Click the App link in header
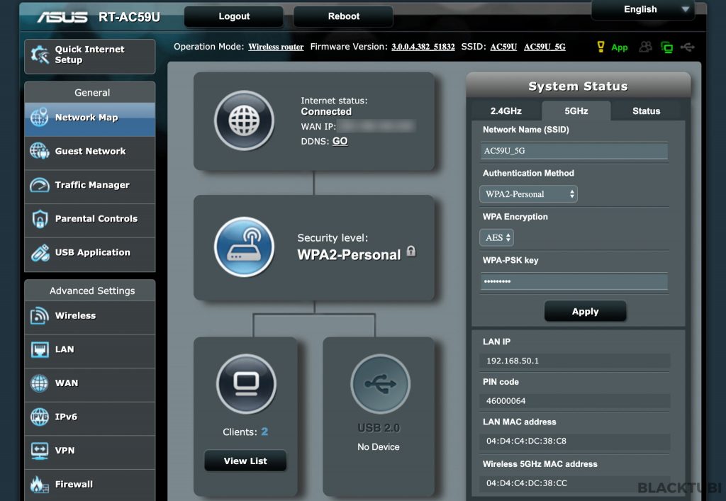The image size is (726, 501). point(620,47)
